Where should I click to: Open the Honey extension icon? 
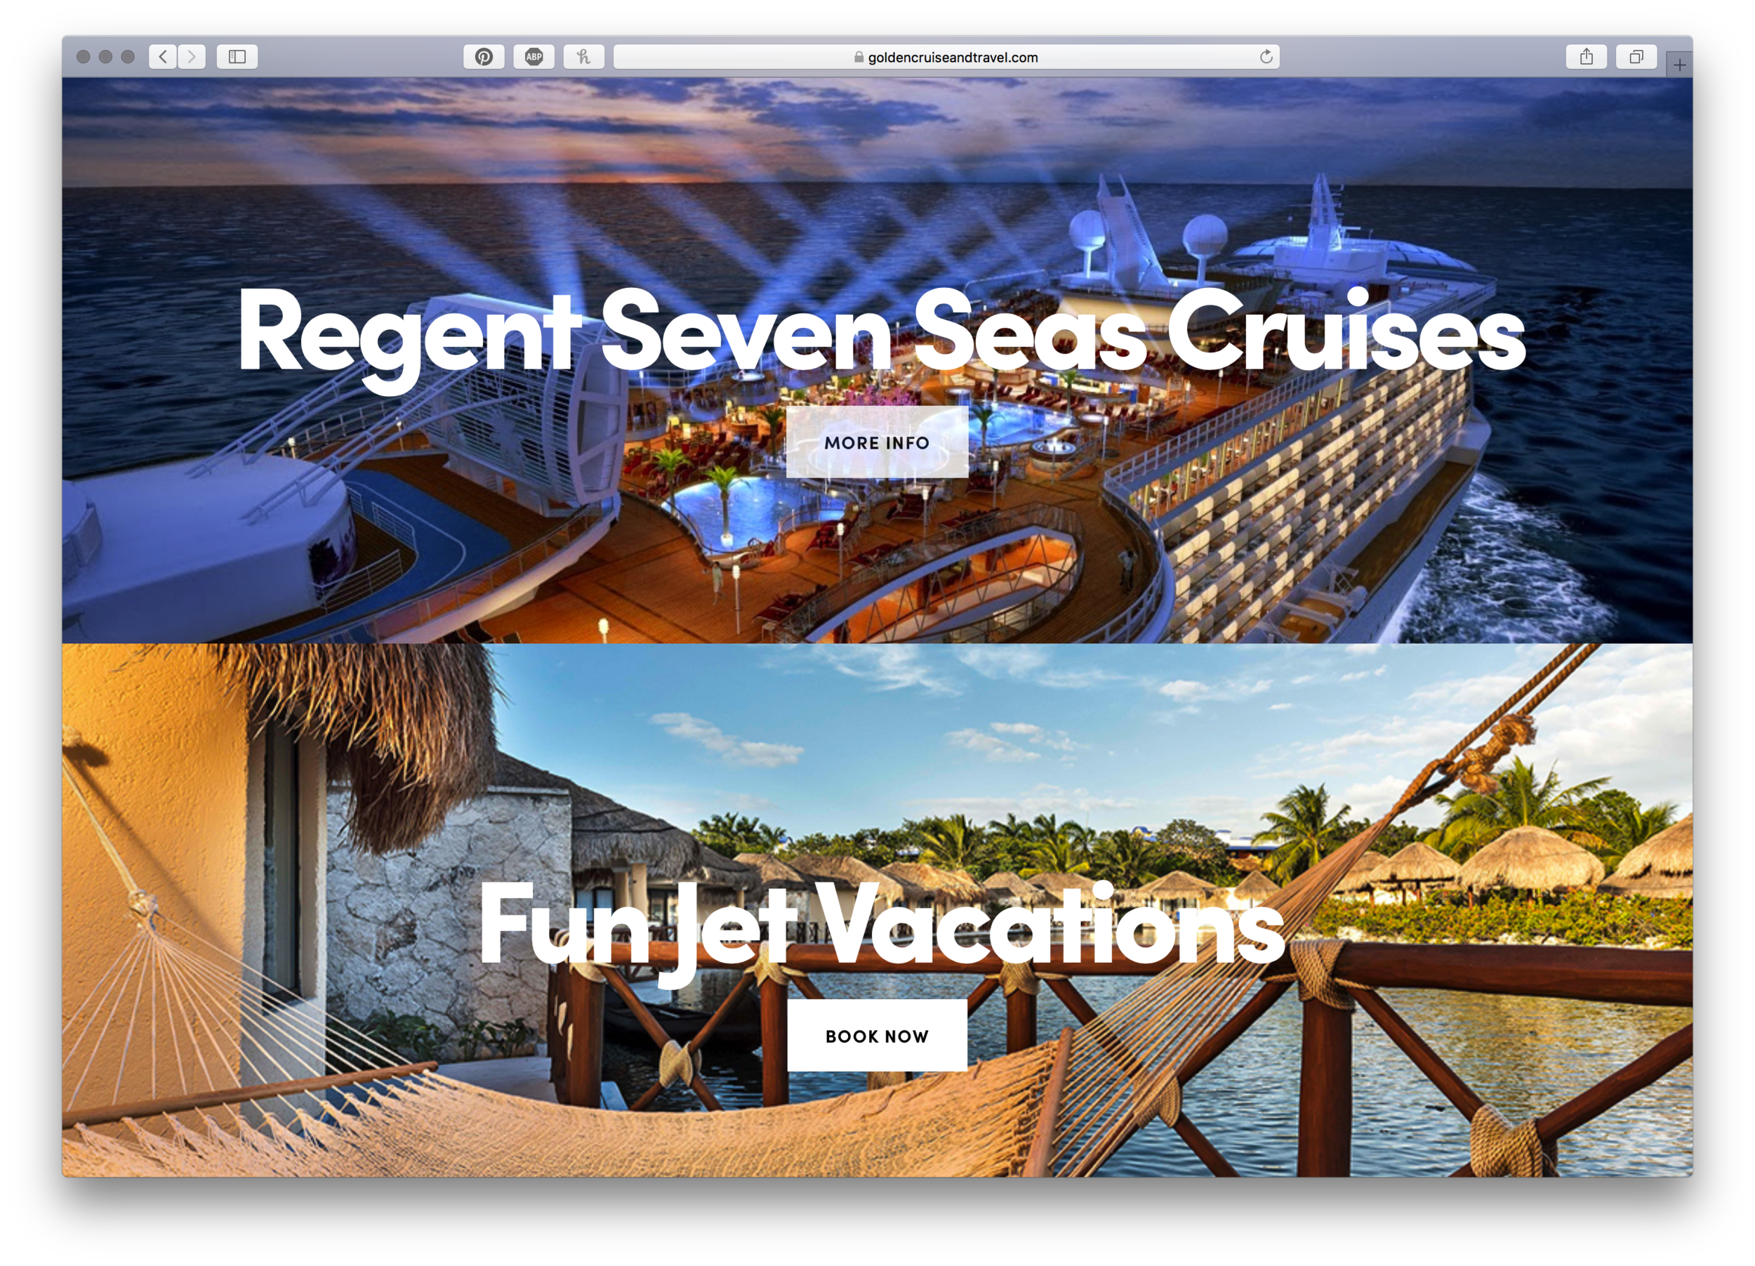pyautogui.click(x=583, y=56)
